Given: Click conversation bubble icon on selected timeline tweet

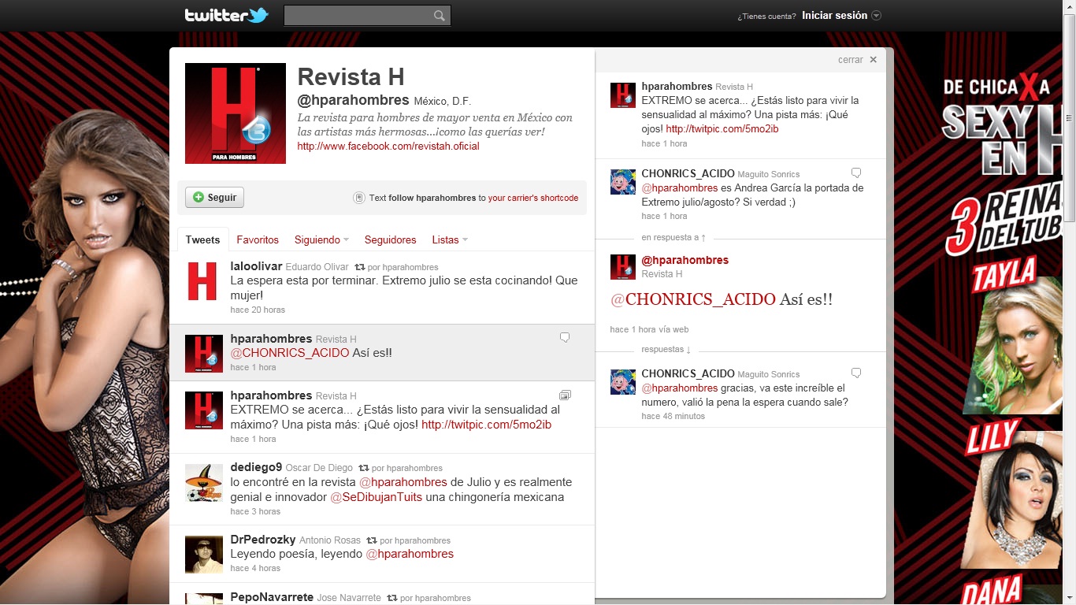Looking at the screenshot, I should point(564,337).
